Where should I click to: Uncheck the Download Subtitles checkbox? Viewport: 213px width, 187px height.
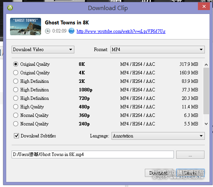(16, 136)
